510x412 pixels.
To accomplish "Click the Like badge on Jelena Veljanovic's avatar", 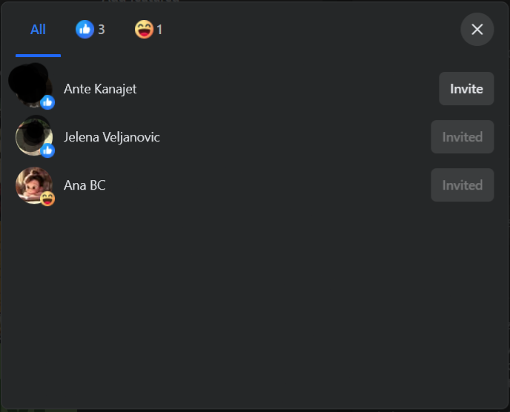I will [x=47, y=150].
